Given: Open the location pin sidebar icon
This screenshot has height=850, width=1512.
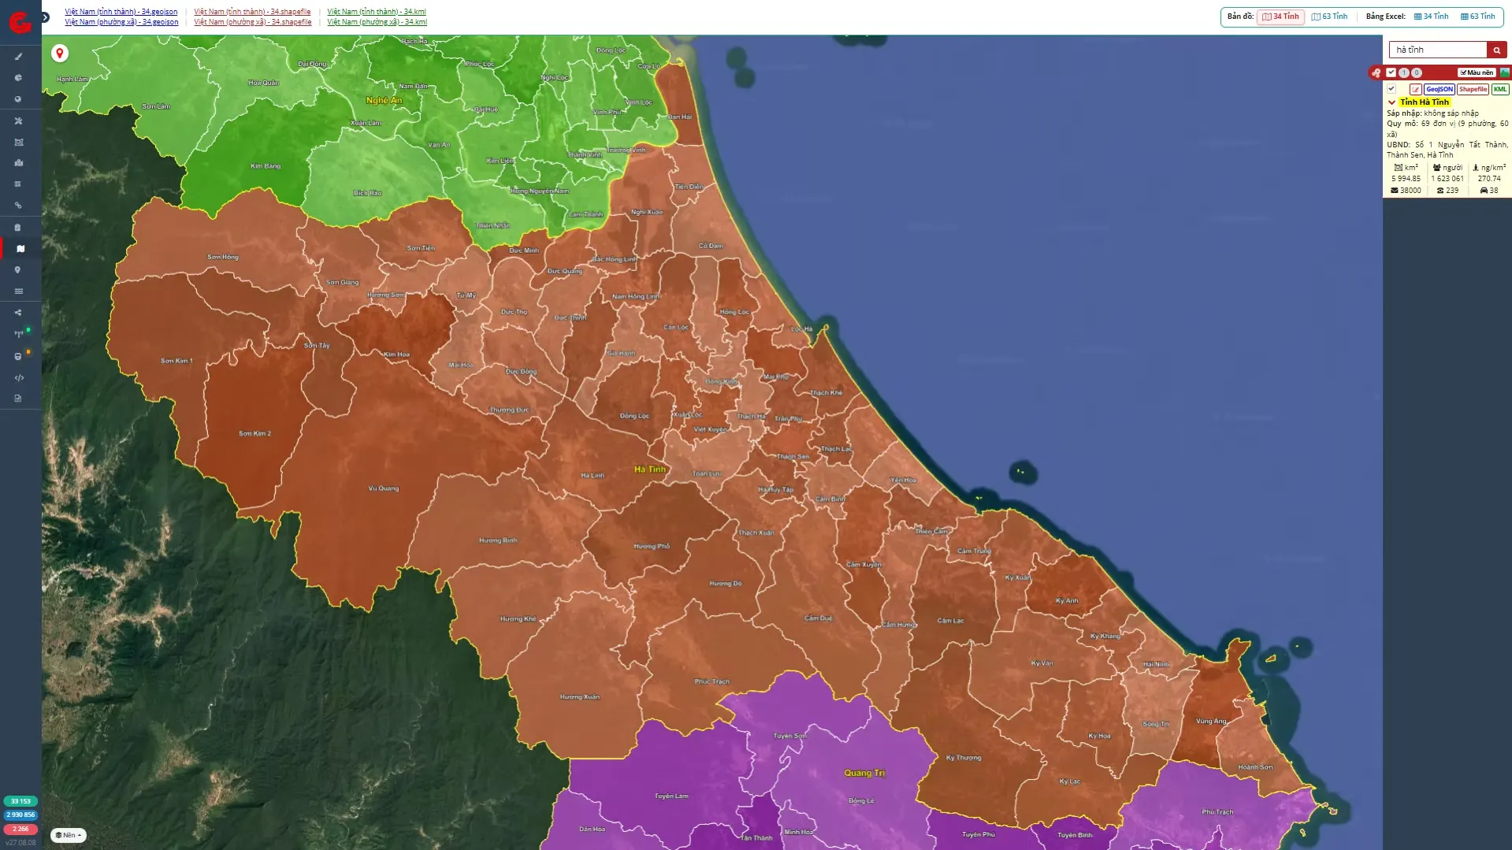Looking at the screenshot, I should click(x=18, y=269).
